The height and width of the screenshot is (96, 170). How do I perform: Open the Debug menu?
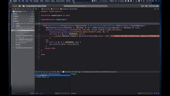tap(53, 1)
